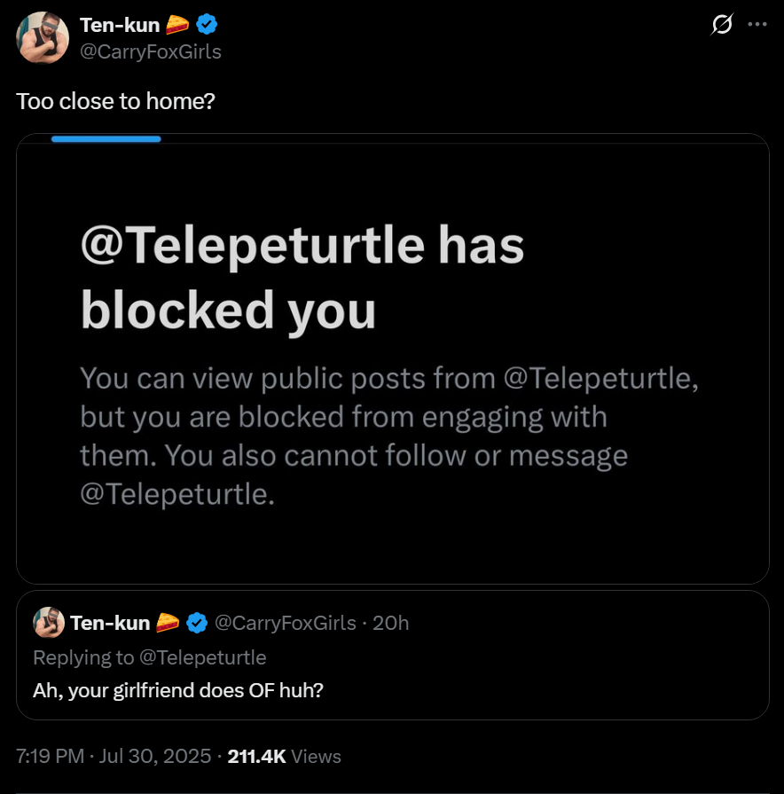Click the small avatar in the quoted post
Image resolution: width=784 pixels, height=794 pixels.
pos(50,623)
